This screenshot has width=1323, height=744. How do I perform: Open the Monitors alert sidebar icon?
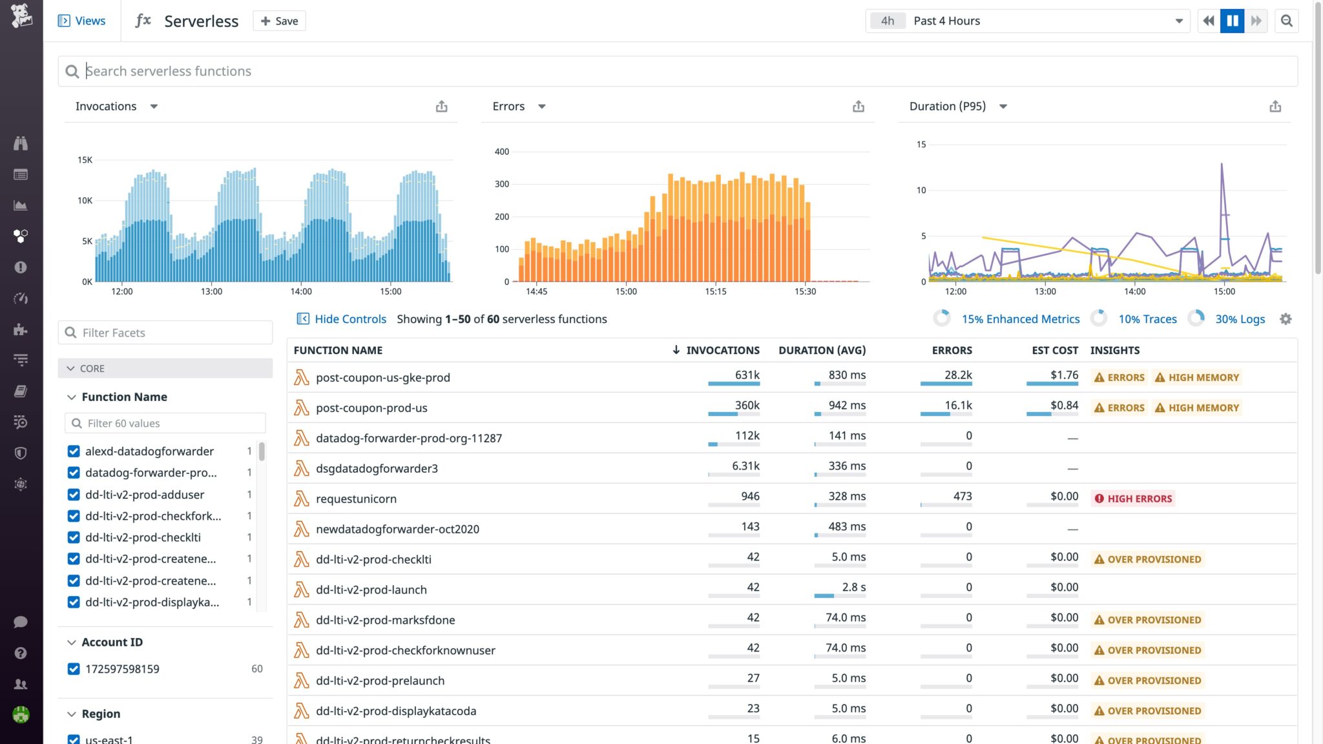coord(21,267)
